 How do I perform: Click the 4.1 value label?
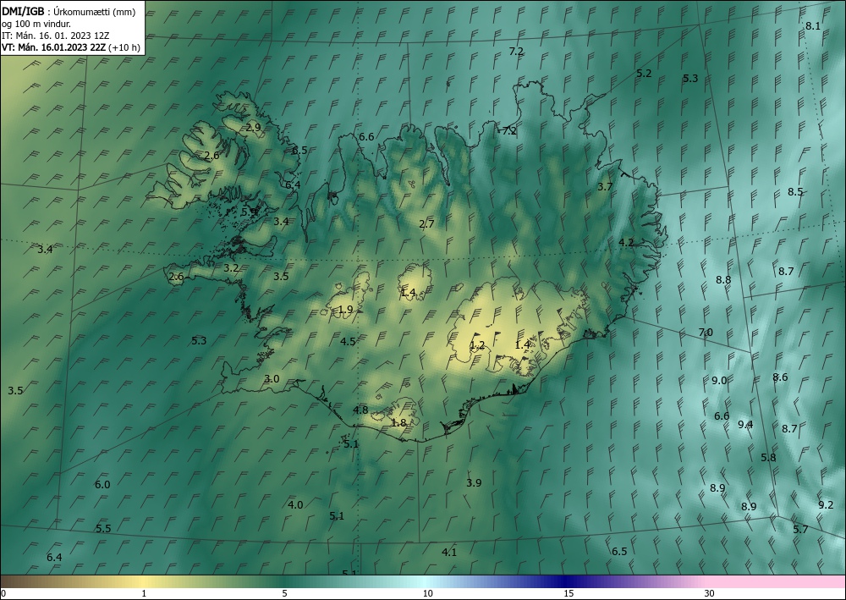click(449, 552)
